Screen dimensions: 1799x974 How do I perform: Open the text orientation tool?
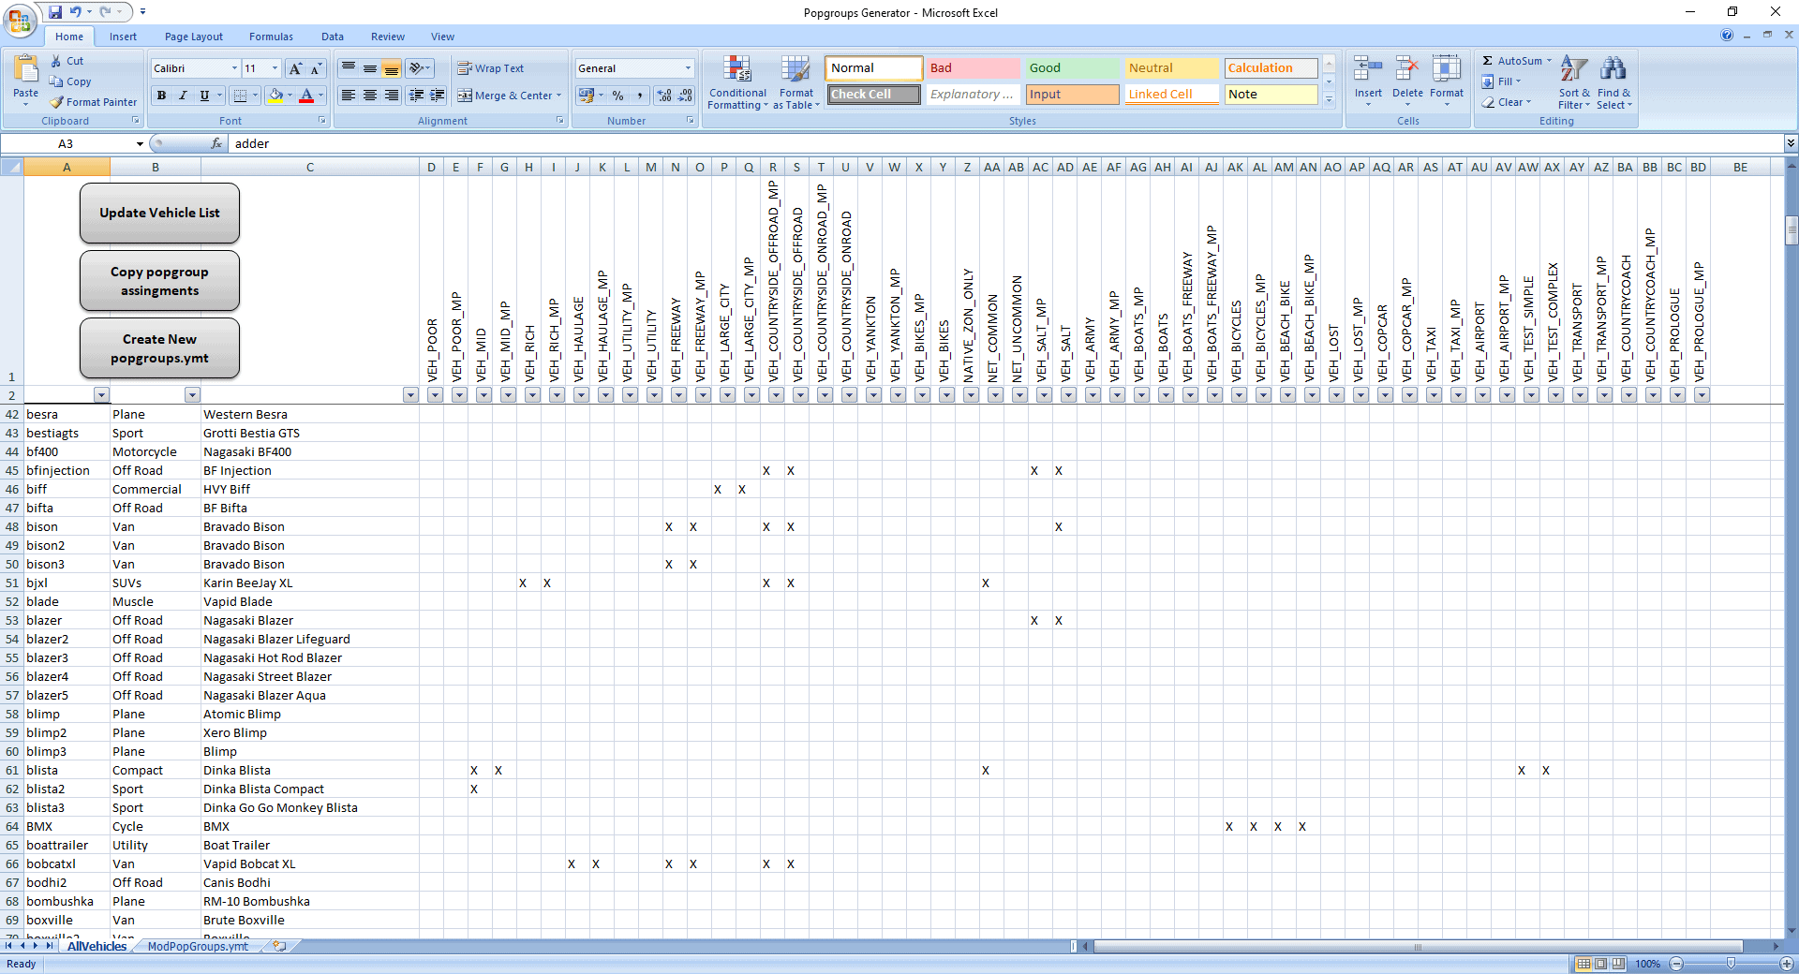pos(418,68)
